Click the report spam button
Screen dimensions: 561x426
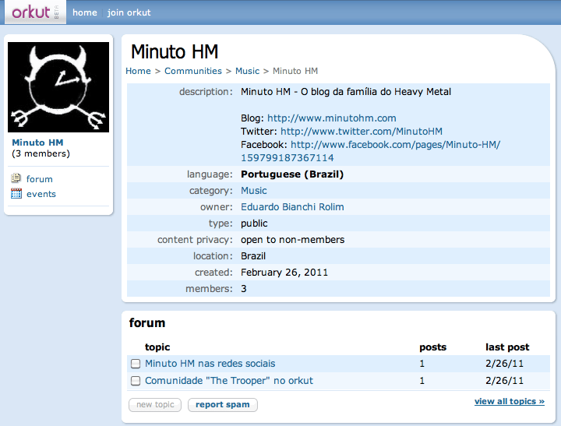point(223,404)
